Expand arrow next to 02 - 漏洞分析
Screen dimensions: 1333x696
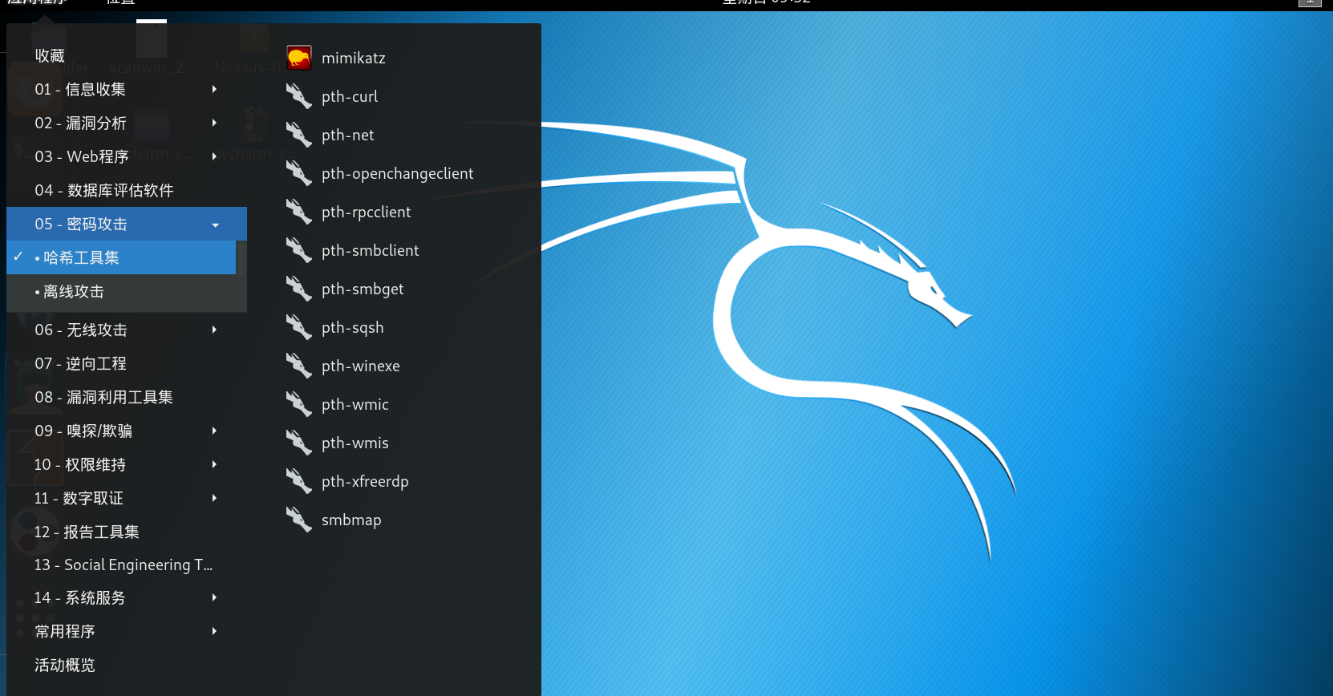click(x=214, y=123)
